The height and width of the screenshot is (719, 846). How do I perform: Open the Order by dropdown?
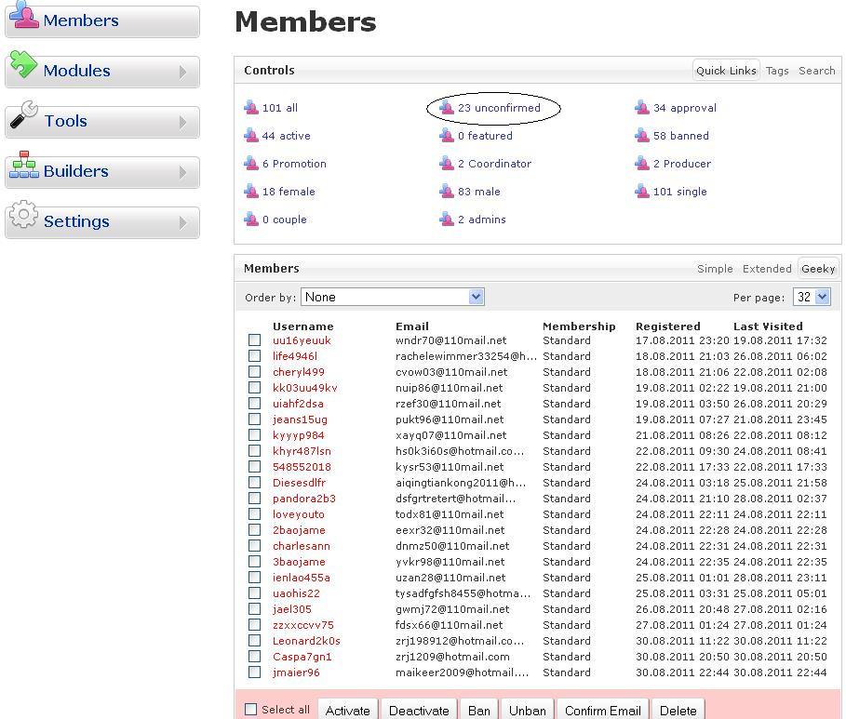tap(392, 297)
